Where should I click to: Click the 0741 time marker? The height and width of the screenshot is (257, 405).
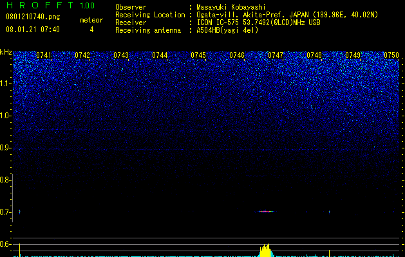[x=44, y=55]
